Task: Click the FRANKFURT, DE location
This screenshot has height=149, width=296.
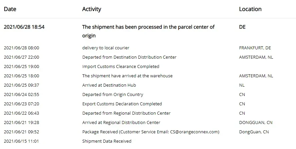Action: coord(255,48)
